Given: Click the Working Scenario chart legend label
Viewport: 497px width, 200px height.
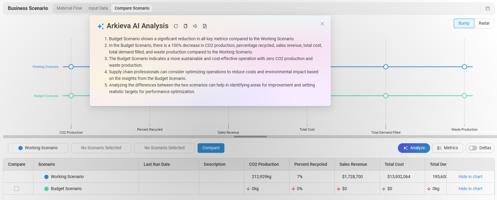Looking at the screenshot, I should click(45, 67).
